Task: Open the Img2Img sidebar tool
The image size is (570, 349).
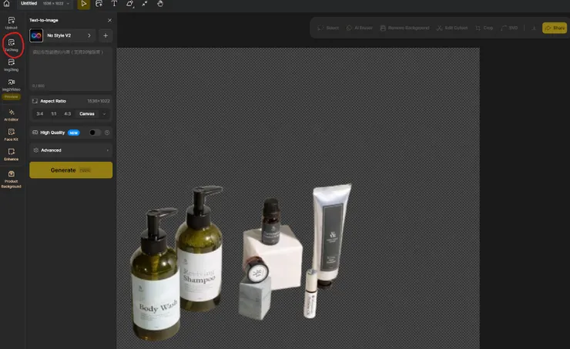Action: [12, 65]
